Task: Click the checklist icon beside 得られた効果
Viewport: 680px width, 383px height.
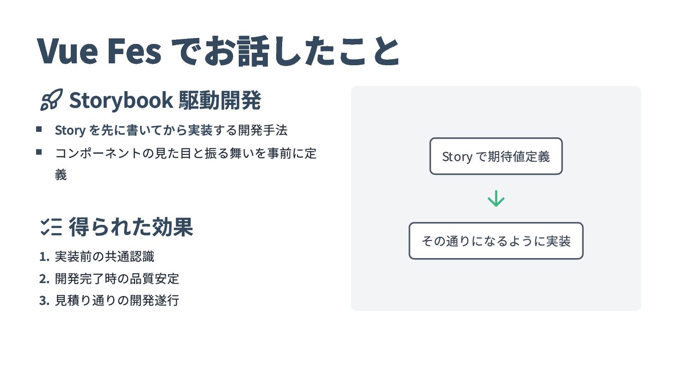Action: coord(51,227)
